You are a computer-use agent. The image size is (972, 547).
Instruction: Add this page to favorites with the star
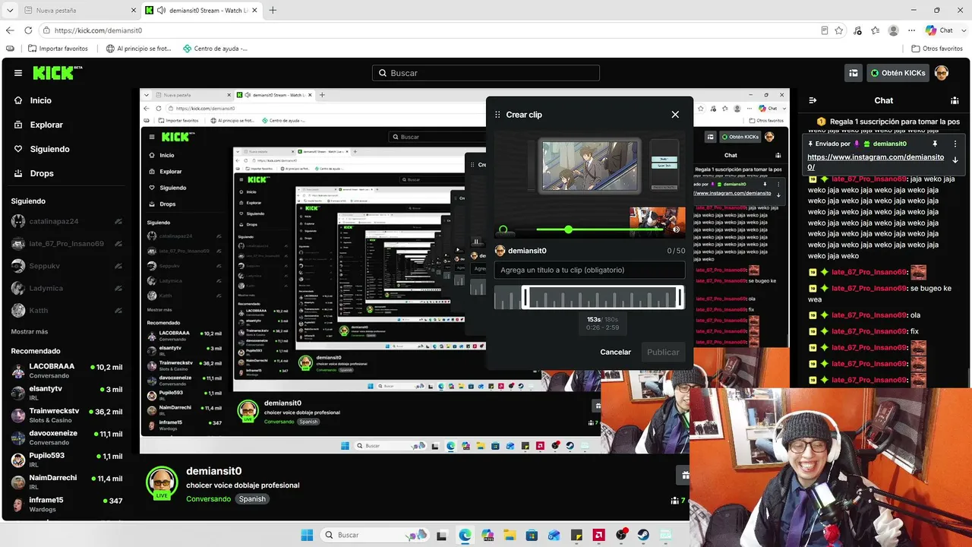[x=839, y=30]
